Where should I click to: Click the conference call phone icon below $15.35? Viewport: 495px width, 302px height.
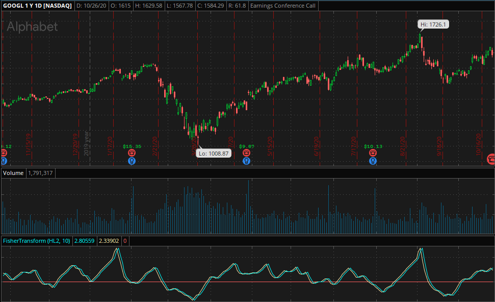(132, 153)
